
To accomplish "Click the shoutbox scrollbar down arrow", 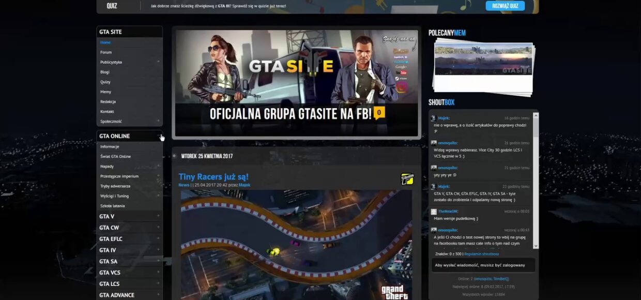I will pos(536,246).
